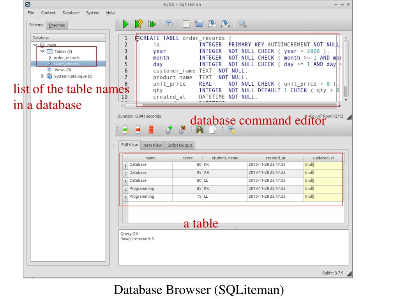Image resolution: width=399 pixels, height=299 pixels.
Task: Click the System Catalogue icon
Action: point(49,76)
